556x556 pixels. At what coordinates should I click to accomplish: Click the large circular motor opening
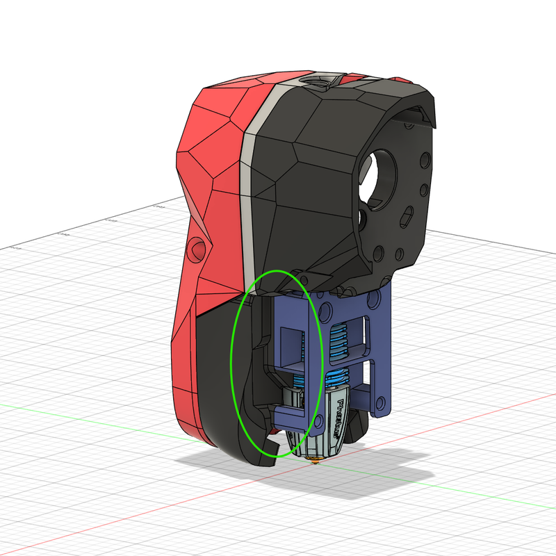coord(378,180)
